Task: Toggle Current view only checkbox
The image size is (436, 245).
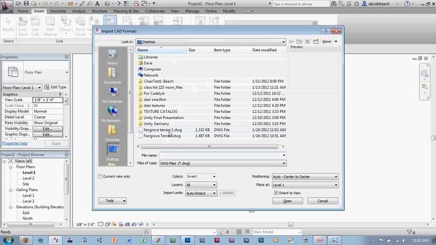Action: (100, 176)
